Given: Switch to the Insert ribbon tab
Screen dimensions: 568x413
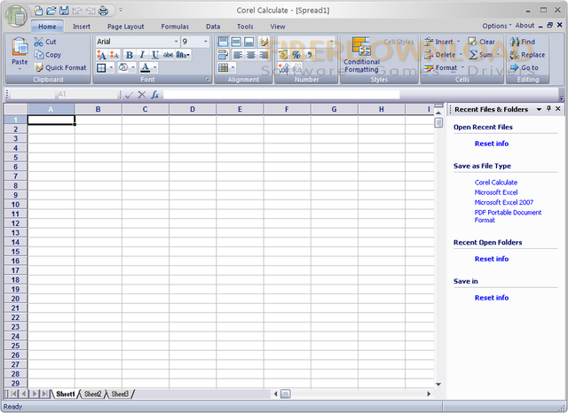Looking at the screenshot, I should (x=82, y=27).
